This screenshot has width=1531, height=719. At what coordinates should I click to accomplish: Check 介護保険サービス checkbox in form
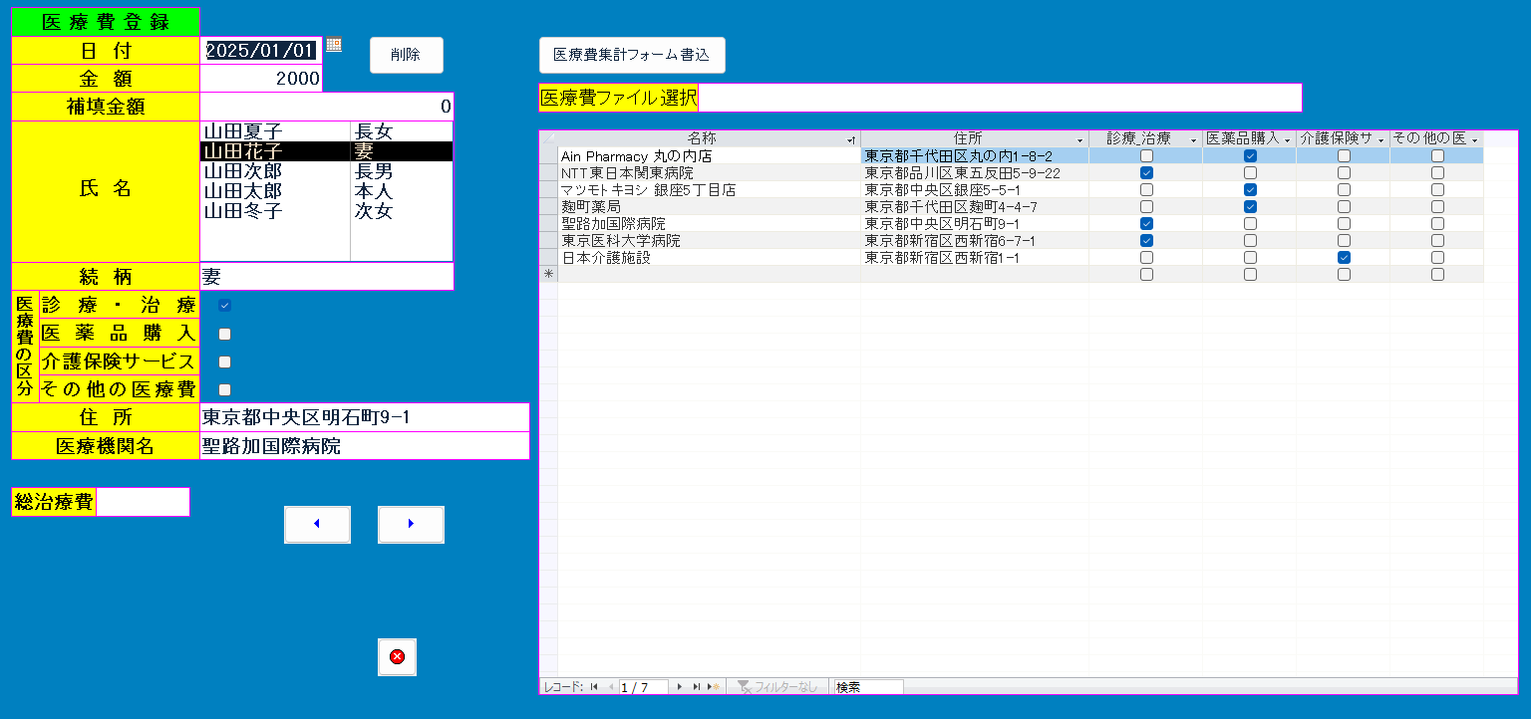(224, 361)
